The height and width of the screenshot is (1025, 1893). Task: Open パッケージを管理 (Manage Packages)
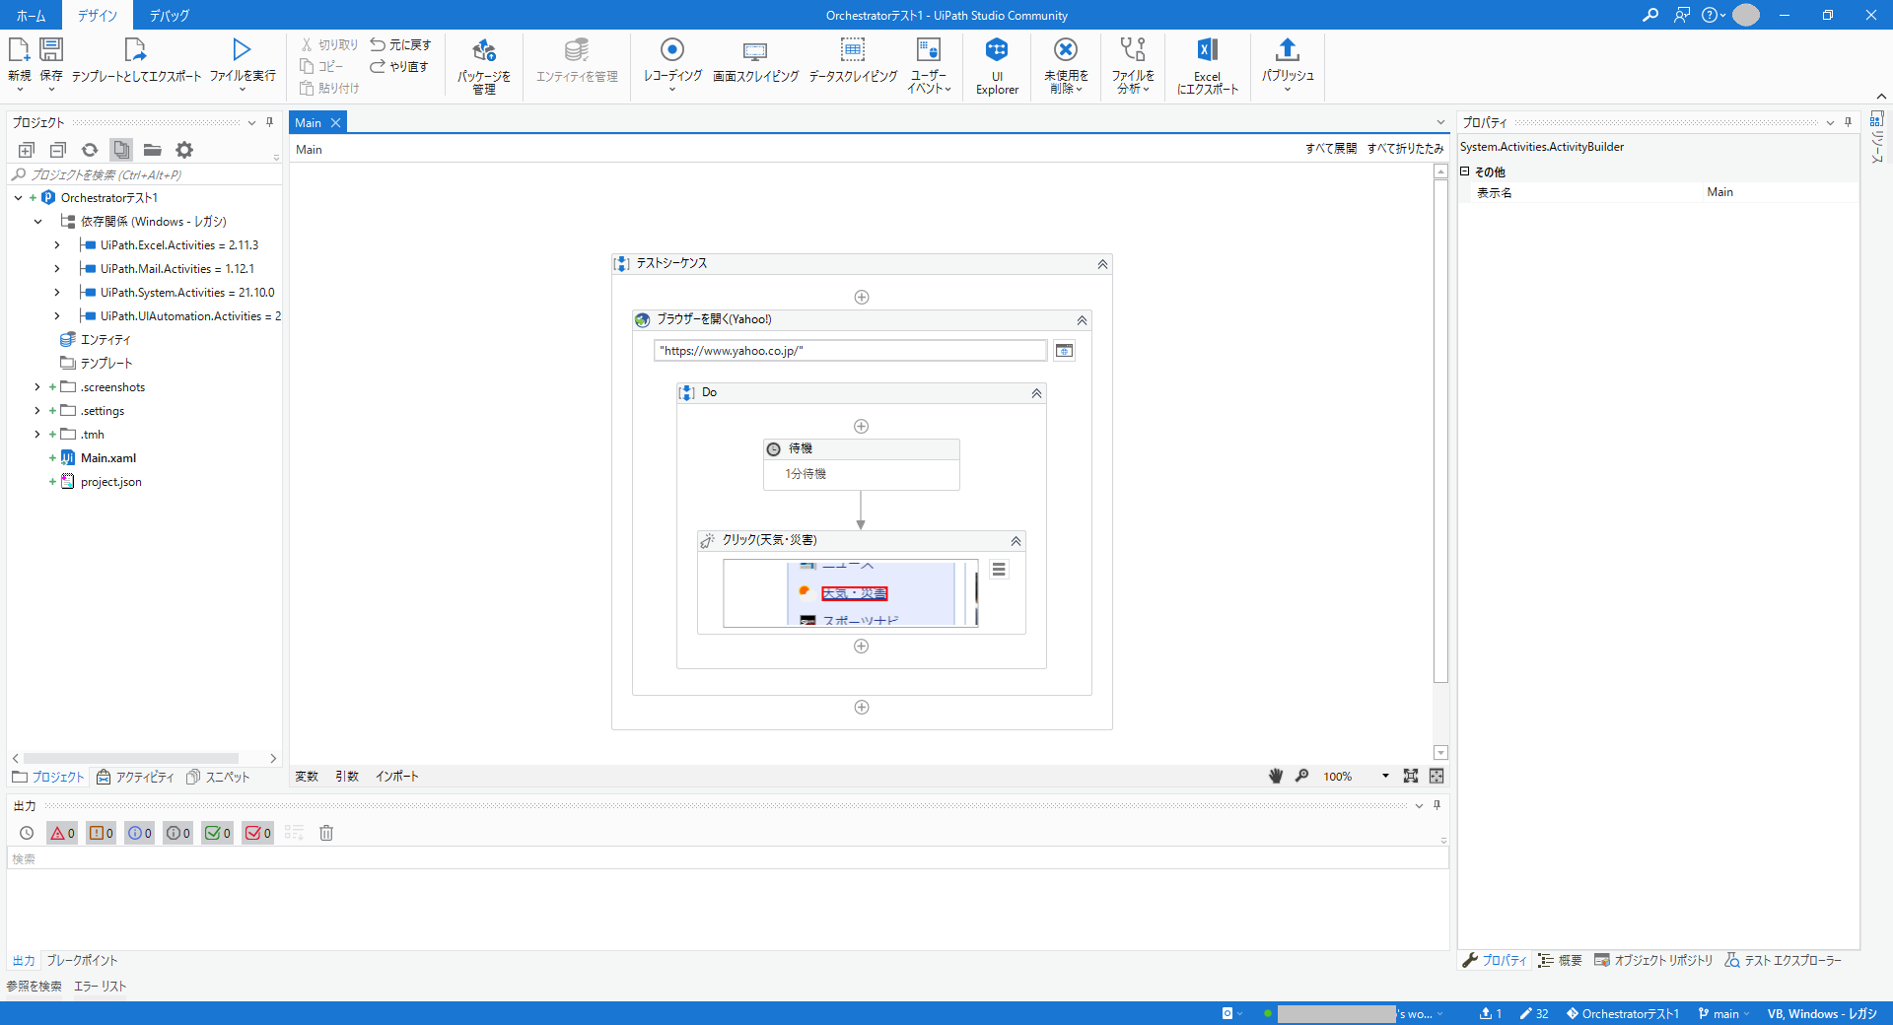click(484, 65)
